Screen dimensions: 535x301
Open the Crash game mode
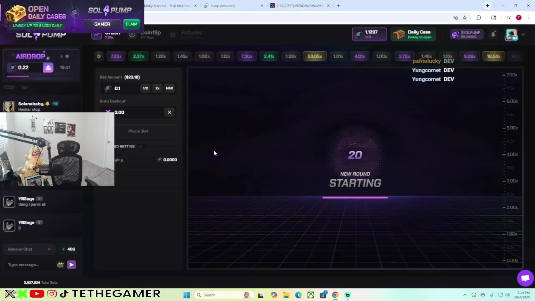click(106, 34)
